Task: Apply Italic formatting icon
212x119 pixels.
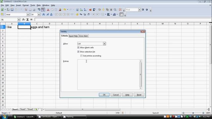Action: (x=47, y=15)
